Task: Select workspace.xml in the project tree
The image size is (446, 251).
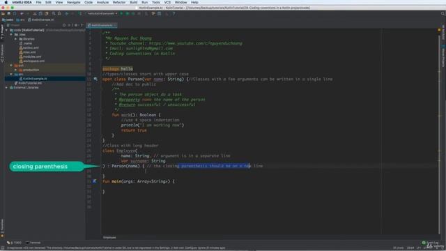Action: click(31, 61)
